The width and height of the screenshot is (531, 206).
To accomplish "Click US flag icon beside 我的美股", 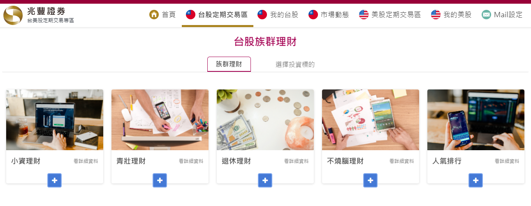I will 436,15.
